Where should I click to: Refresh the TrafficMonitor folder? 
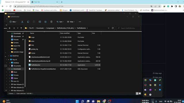pyautogui.click(x=113, y=28)
